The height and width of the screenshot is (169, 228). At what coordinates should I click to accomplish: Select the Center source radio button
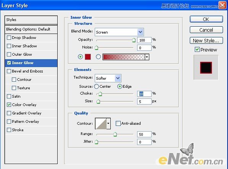coord(96,86)
